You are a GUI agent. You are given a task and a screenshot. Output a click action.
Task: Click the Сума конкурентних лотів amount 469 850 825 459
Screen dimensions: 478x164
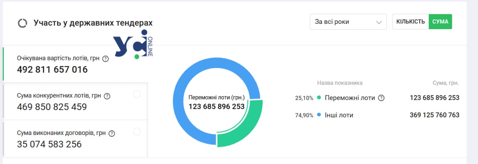tap(52, 107)
